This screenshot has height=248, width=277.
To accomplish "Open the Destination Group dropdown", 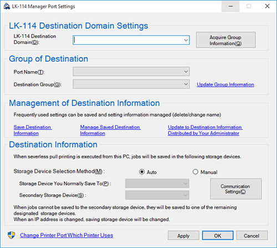I will click(x=131, y=84).
